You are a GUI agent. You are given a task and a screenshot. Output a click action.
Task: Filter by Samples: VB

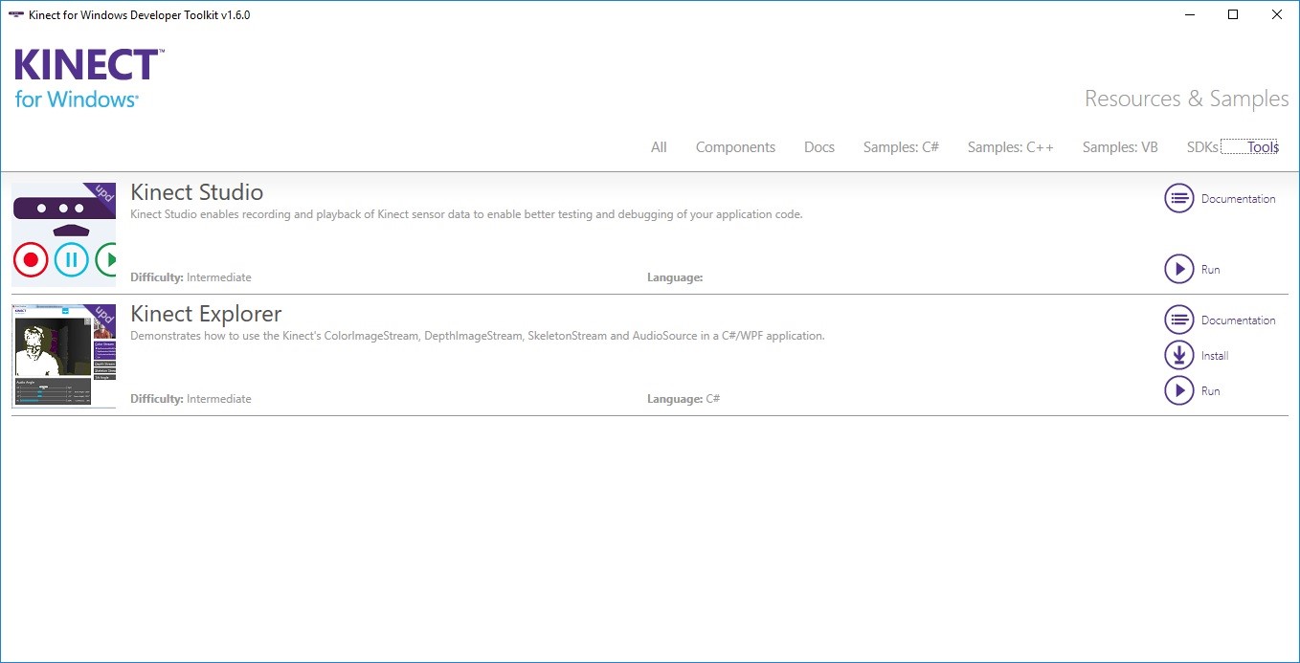(x=1120, y=147)
